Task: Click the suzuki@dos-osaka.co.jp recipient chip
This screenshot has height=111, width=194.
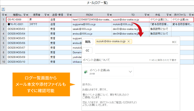Action: click(x=114, y=42)
